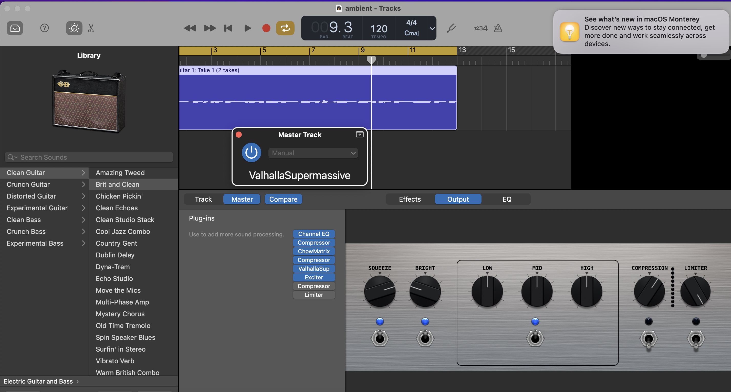Flip the SQUEEZE toggle switch

[x=380, y=338]
